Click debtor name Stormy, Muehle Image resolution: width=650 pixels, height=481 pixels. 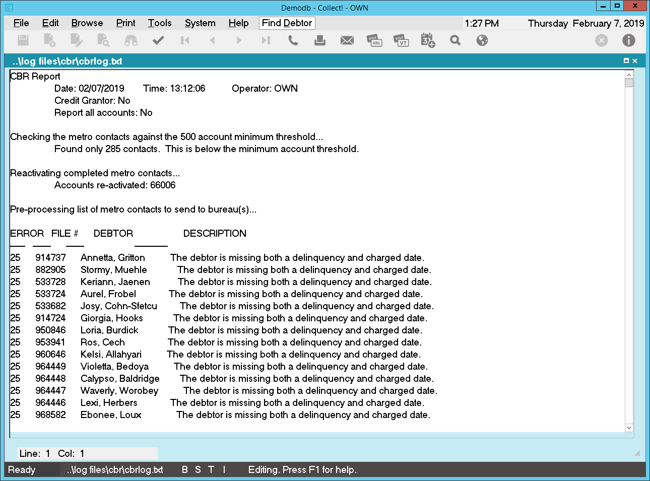coord(114,270)
